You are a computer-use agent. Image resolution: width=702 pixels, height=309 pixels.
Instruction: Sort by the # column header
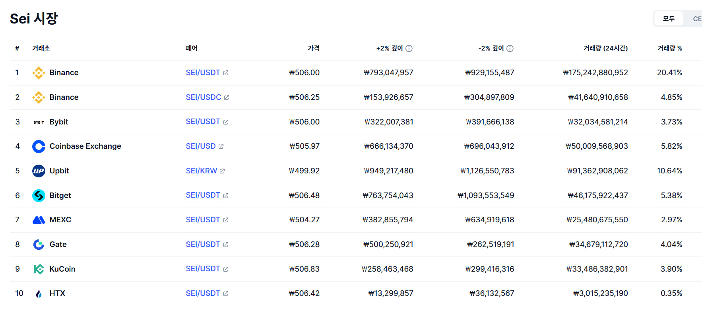tap(17, 48)
